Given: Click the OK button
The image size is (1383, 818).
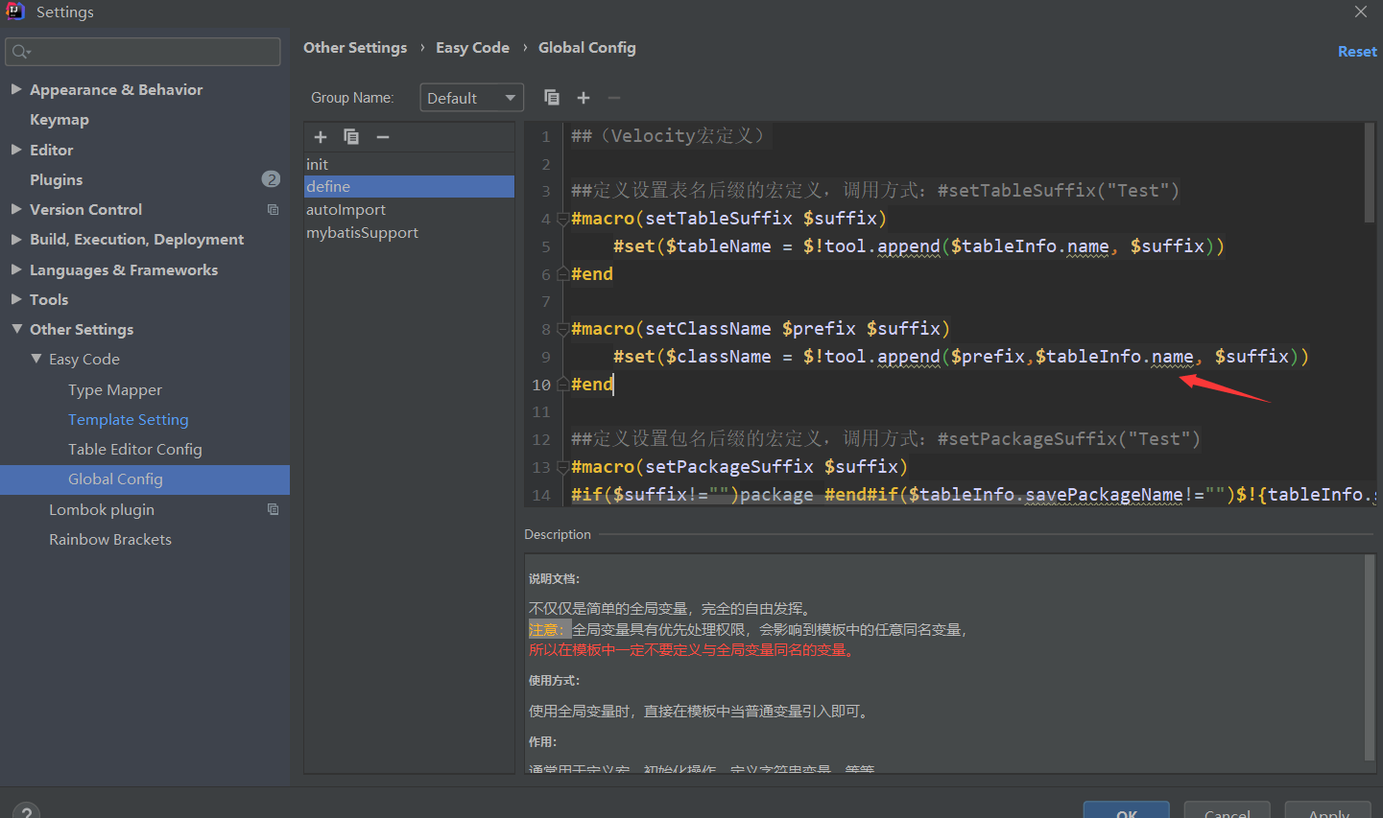Looking at the screenshot, I should click(x=1127, y=810).
